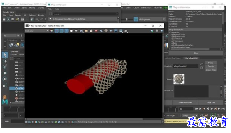Expand the Qualoth bin path in Plug-in Manager
Image resolution: width=231 pixels, height=133 pixels.
(50, 19)
